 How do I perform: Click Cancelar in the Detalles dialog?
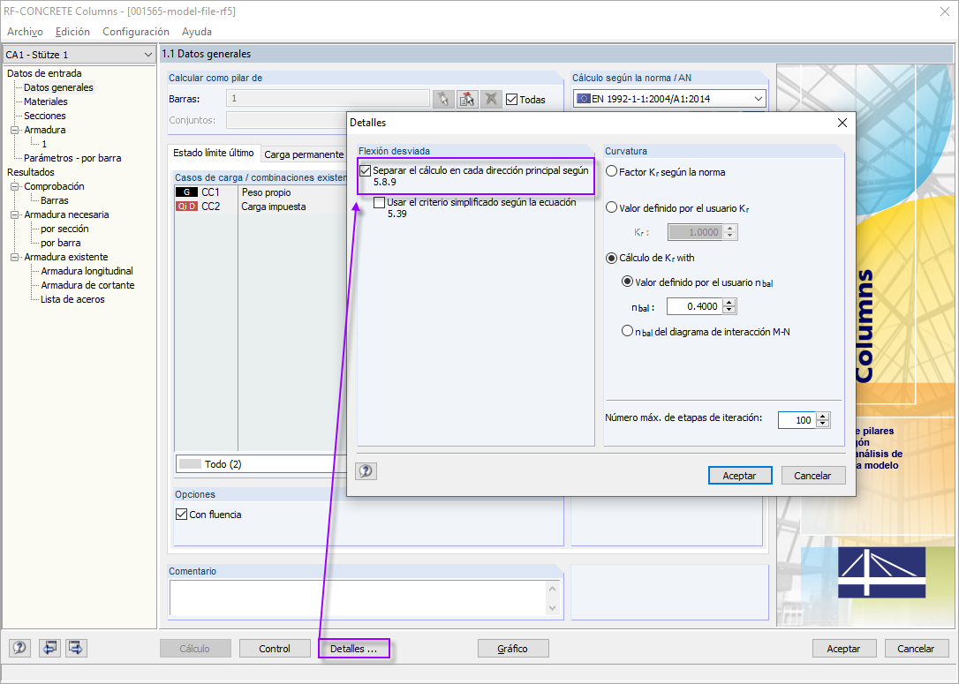812,476
